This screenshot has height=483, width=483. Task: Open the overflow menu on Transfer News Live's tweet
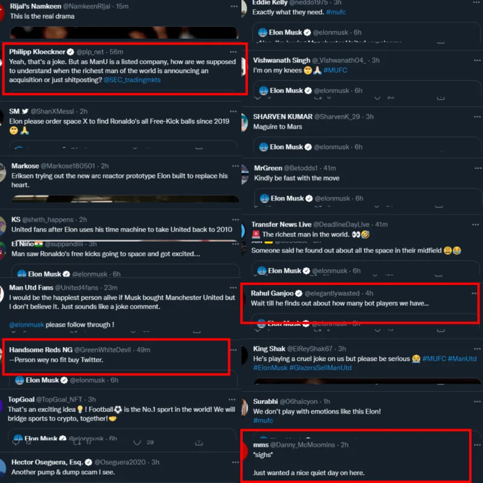(x=475, y=225)
